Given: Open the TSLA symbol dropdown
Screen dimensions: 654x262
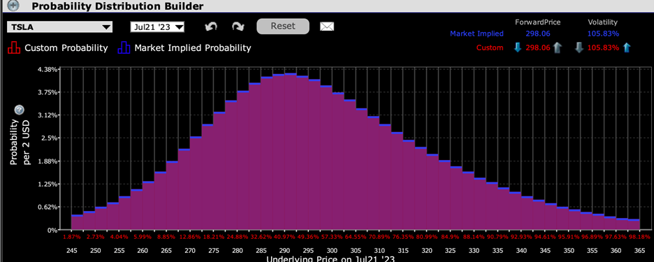Looking at the screenshot, I should pyautogui.click(x=59, y=27).
